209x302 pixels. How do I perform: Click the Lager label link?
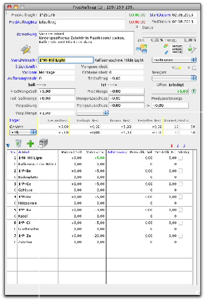point(14,120)
